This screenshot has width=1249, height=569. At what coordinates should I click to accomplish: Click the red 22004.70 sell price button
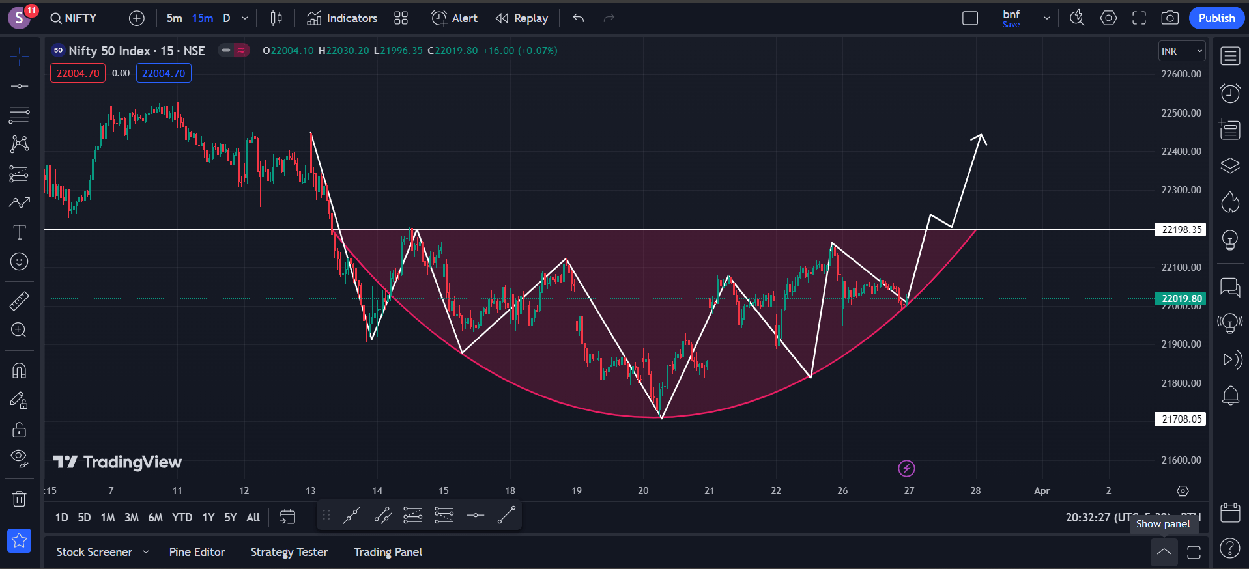pos(78,73)
